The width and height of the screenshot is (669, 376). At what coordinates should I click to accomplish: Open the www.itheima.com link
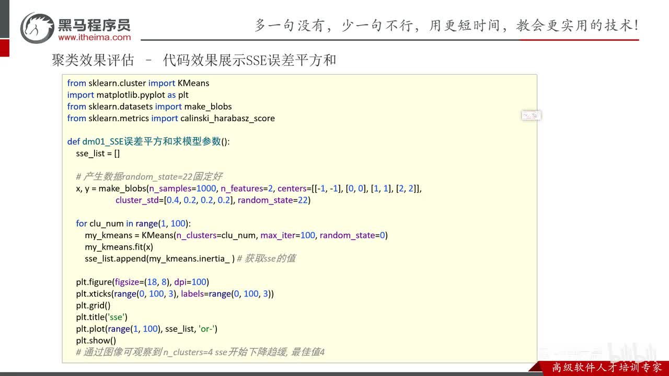pyautogui.click(x=95, y=38)
